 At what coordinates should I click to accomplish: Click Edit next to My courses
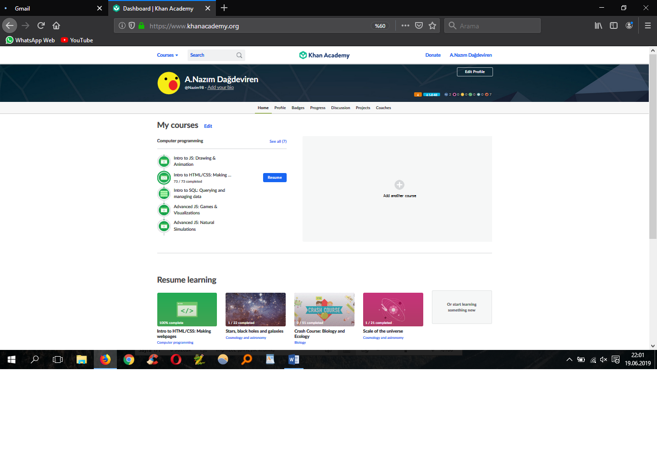[208, 126]
